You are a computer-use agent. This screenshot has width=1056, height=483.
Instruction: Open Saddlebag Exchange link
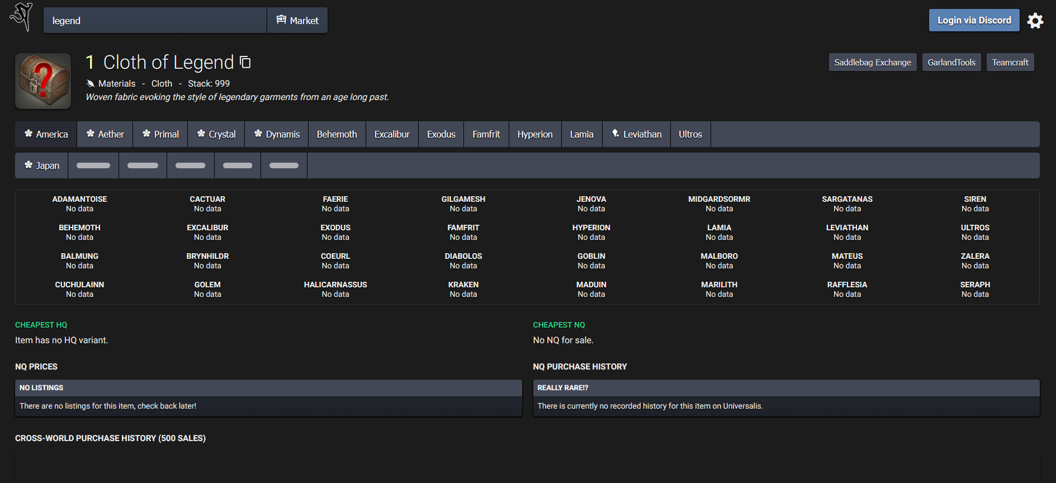pos(873,62)
